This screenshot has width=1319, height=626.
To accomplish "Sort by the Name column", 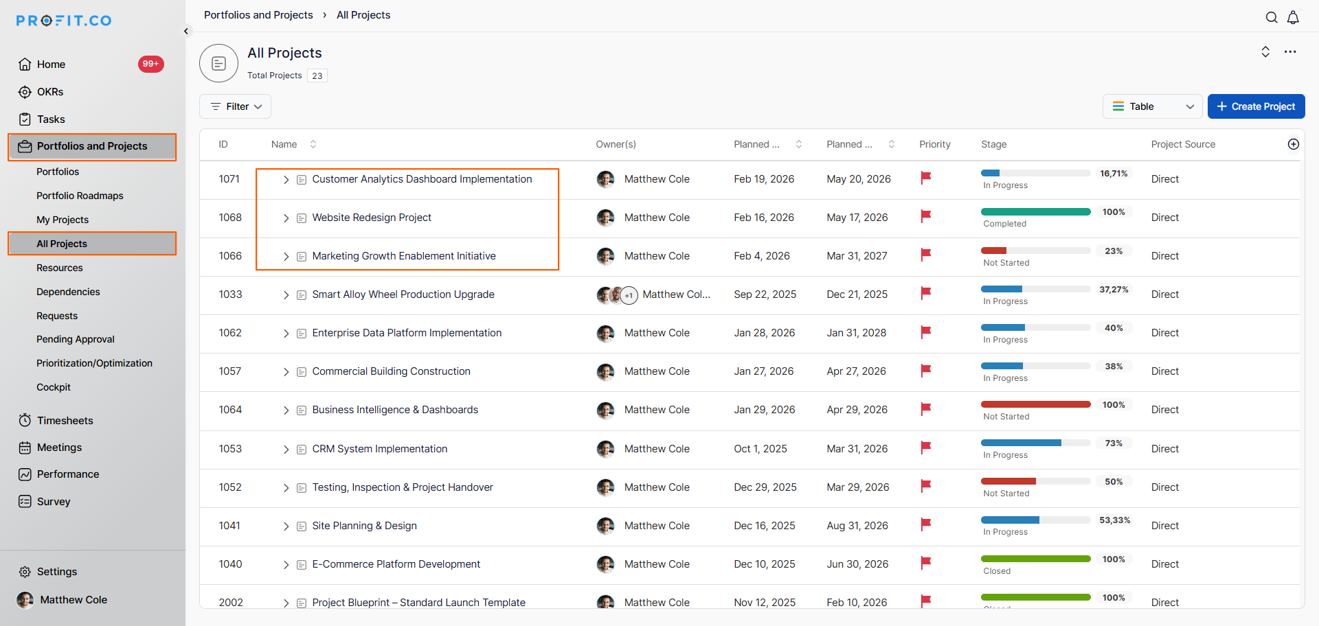I will coord(313,144).
